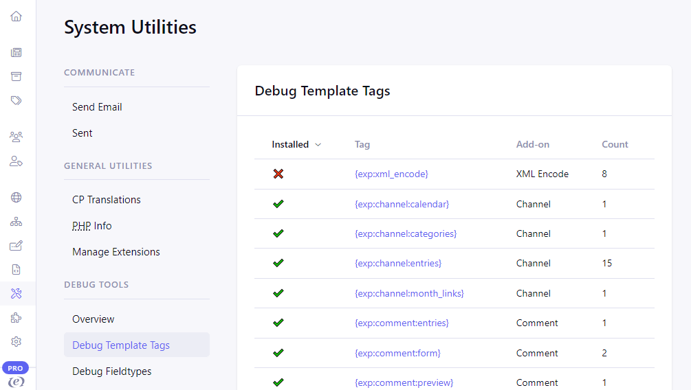Open the {exp:xml_encode} tag link
Viewport: 691px width, 390px height.
[391, 174]
